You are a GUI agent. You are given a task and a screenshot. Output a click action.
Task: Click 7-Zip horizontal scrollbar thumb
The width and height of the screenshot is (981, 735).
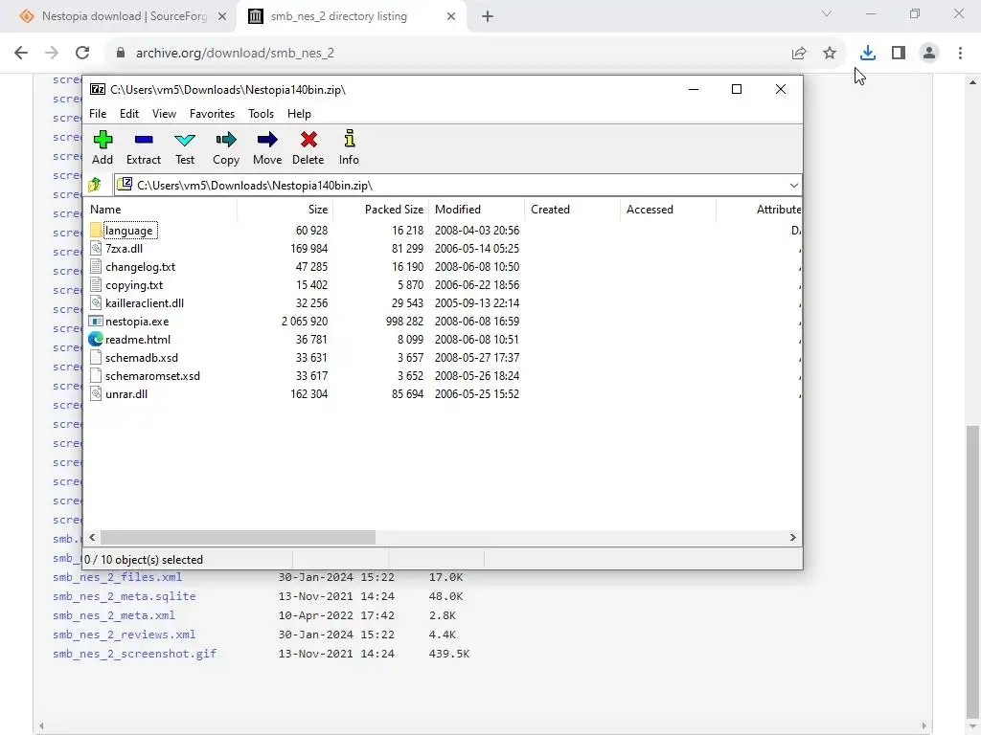(238, 538)
